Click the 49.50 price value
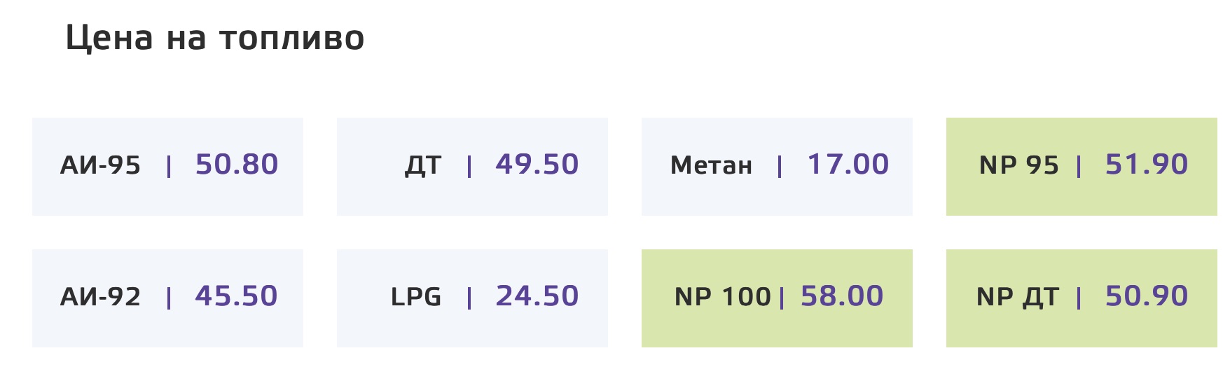The image size is (1230, 374). tap(537, 165)
